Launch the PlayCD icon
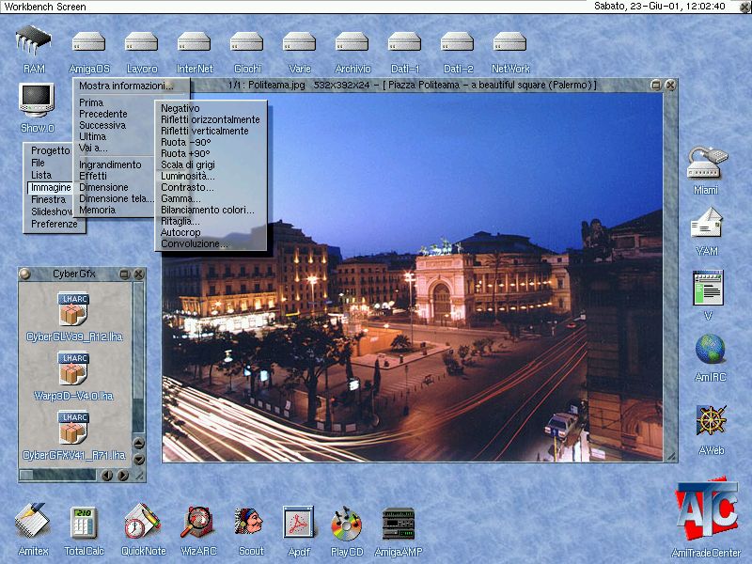The image size is (752, 564). [x=346, y=523]
